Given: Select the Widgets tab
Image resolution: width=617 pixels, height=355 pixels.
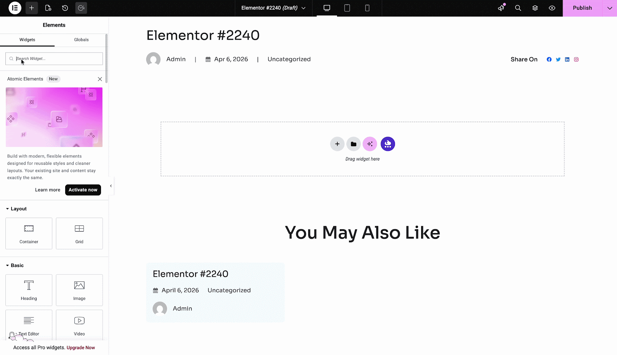Looking at the screenshot, I should [x=27, y=40].
